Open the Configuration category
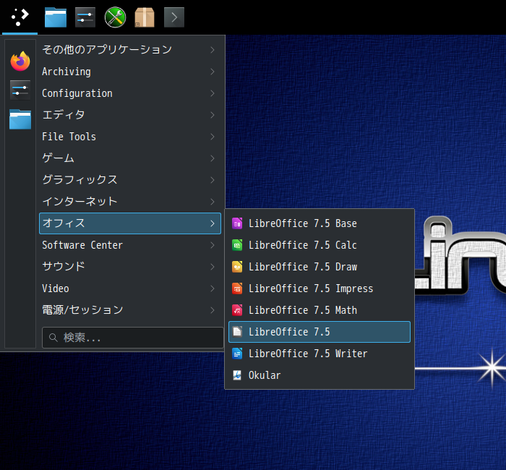 tap(129, 93)
